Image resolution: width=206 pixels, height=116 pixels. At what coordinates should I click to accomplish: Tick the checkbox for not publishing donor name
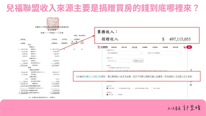[x=107, y=68]
